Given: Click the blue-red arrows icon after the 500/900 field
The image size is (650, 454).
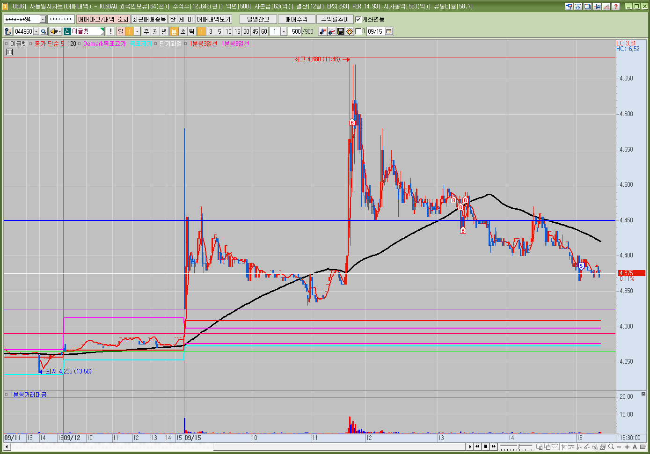Looking at the screenshot, I should point(323,31).
